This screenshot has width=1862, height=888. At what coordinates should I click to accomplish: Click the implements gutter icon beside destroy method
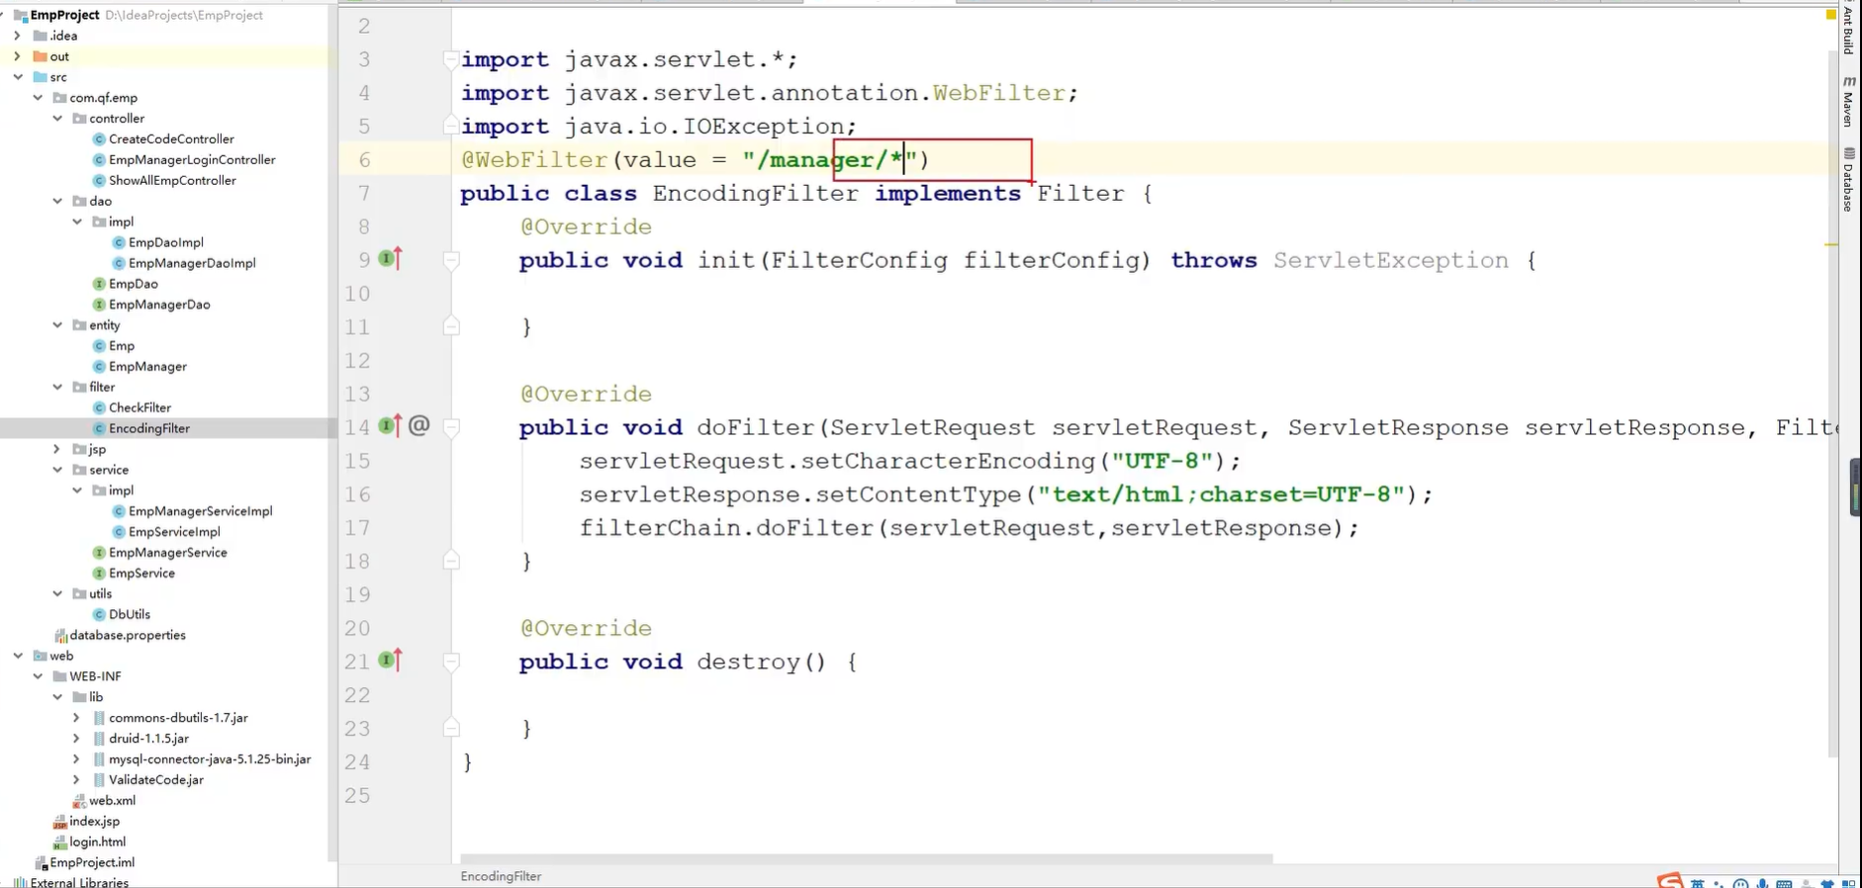click(391, 660)
